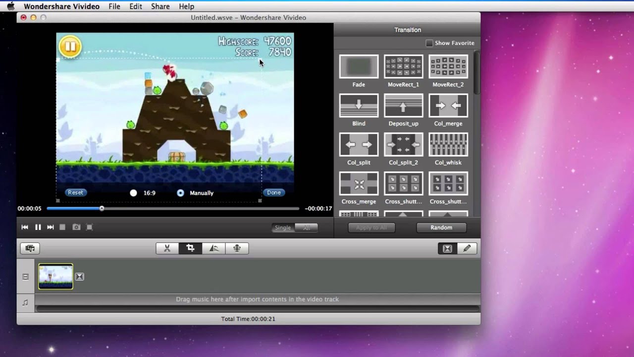
Task: Open the Share menu
Action: click(160, 6)
